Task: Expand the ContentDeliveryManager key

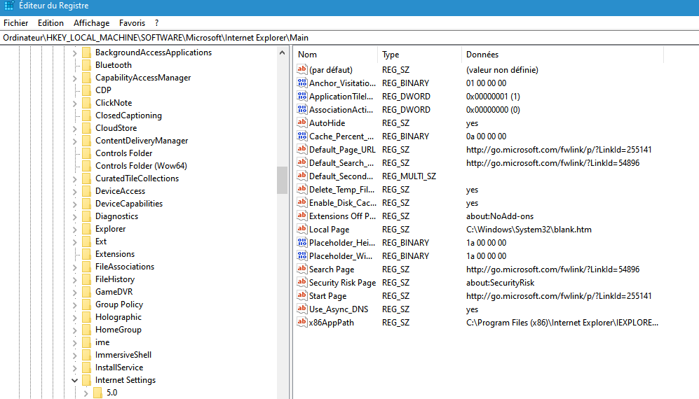Action: [x=74, y=141]
